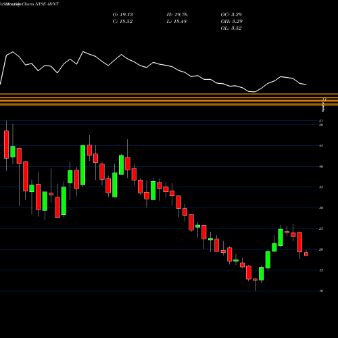Select the high value "H: 19.76"
Viewport: 338px width, 338px height.
point(177,14)
